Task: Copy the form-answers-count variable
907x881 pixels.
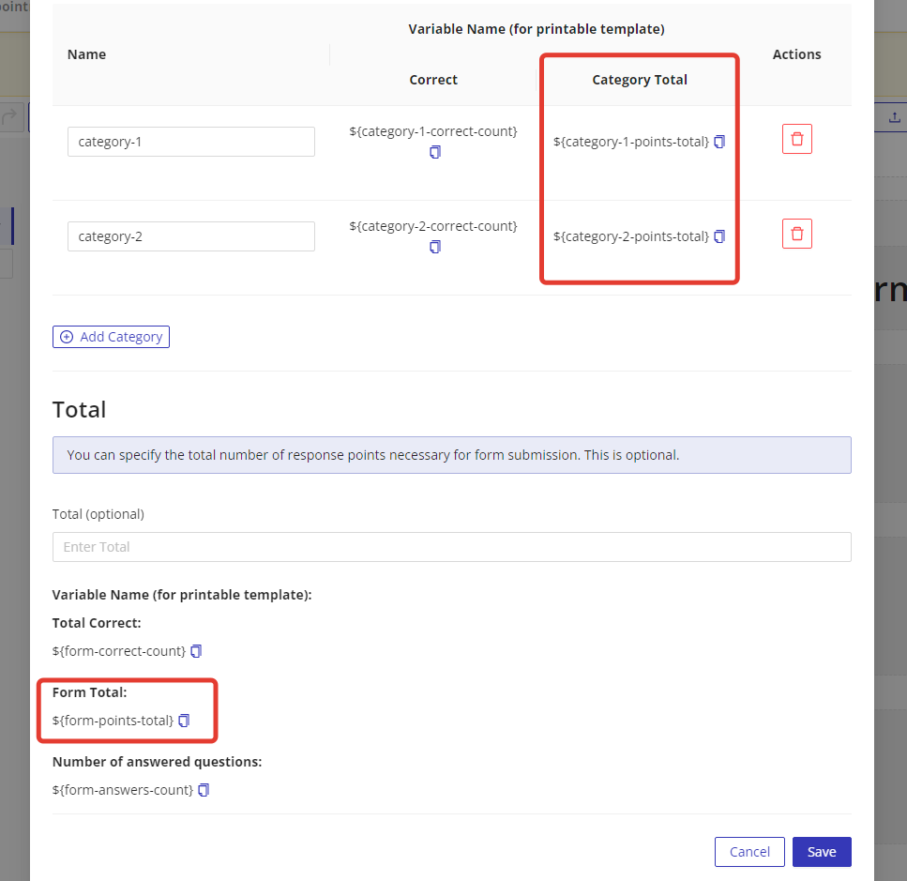Action: tap(204, 790)
